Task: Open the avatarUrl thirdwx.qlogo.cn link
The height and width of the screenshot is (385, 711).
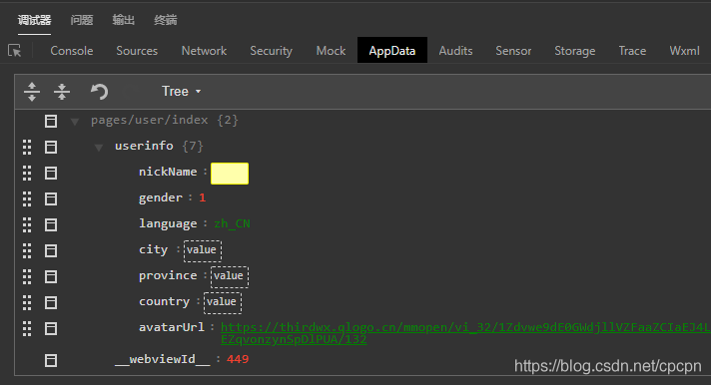Action: (x=465, y=333)
